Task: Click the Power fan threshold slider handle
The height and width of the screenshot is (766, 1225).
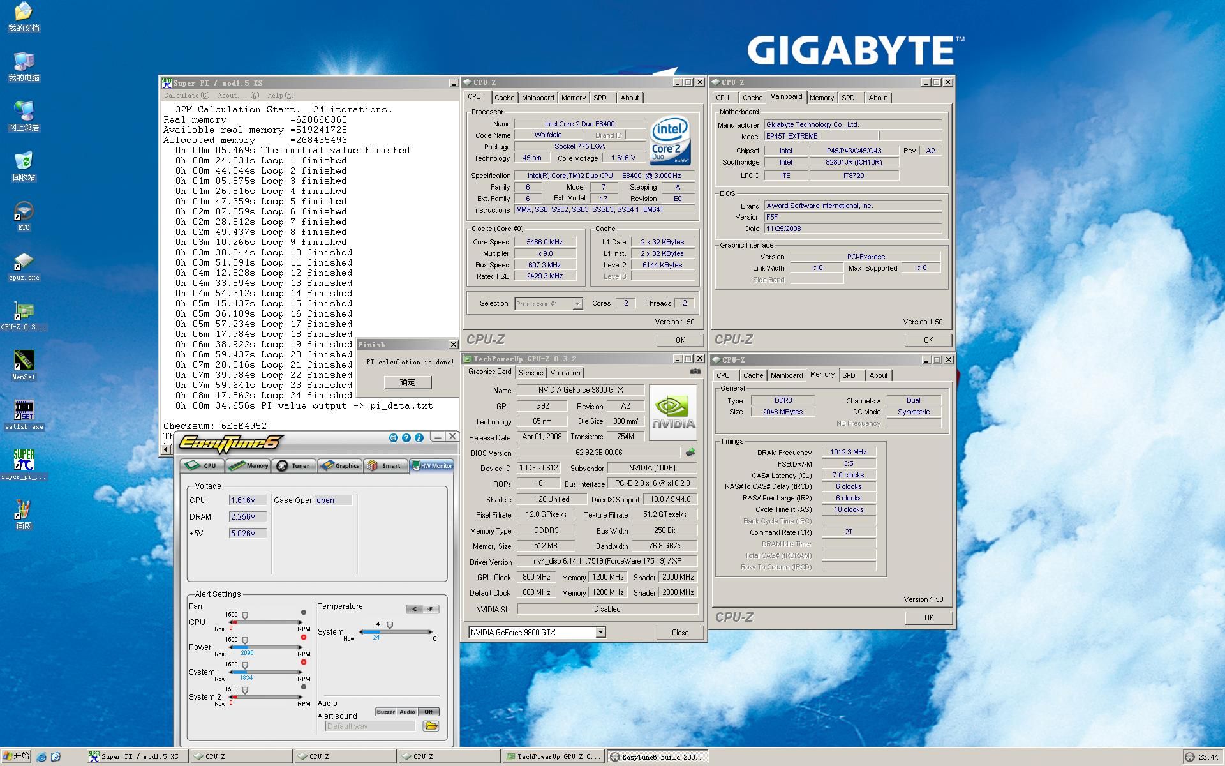Action: tap(245, 641)
